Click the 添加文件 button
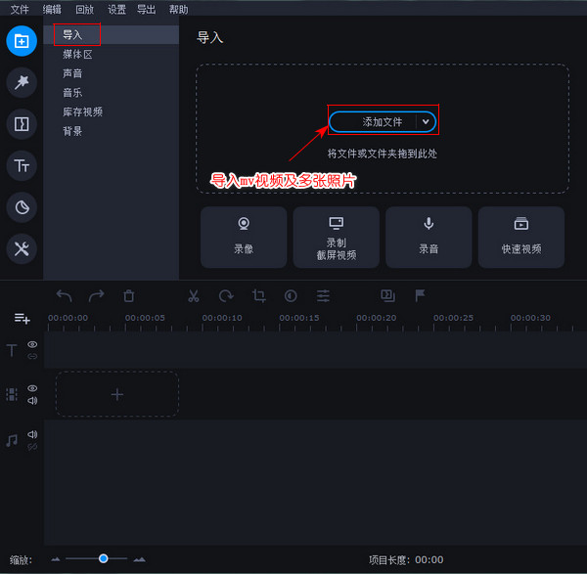This screenshot has height=574, width=587. (x=383, y=121)
